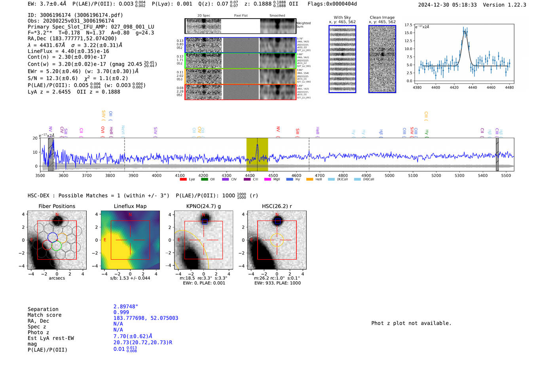Click the dashed vertical line near 4650 Å
The image size is (554, 377).
point(309,154)
